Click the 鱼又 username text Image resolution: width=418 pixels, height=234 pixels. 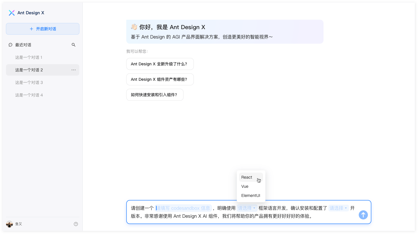tap(19, 224)
